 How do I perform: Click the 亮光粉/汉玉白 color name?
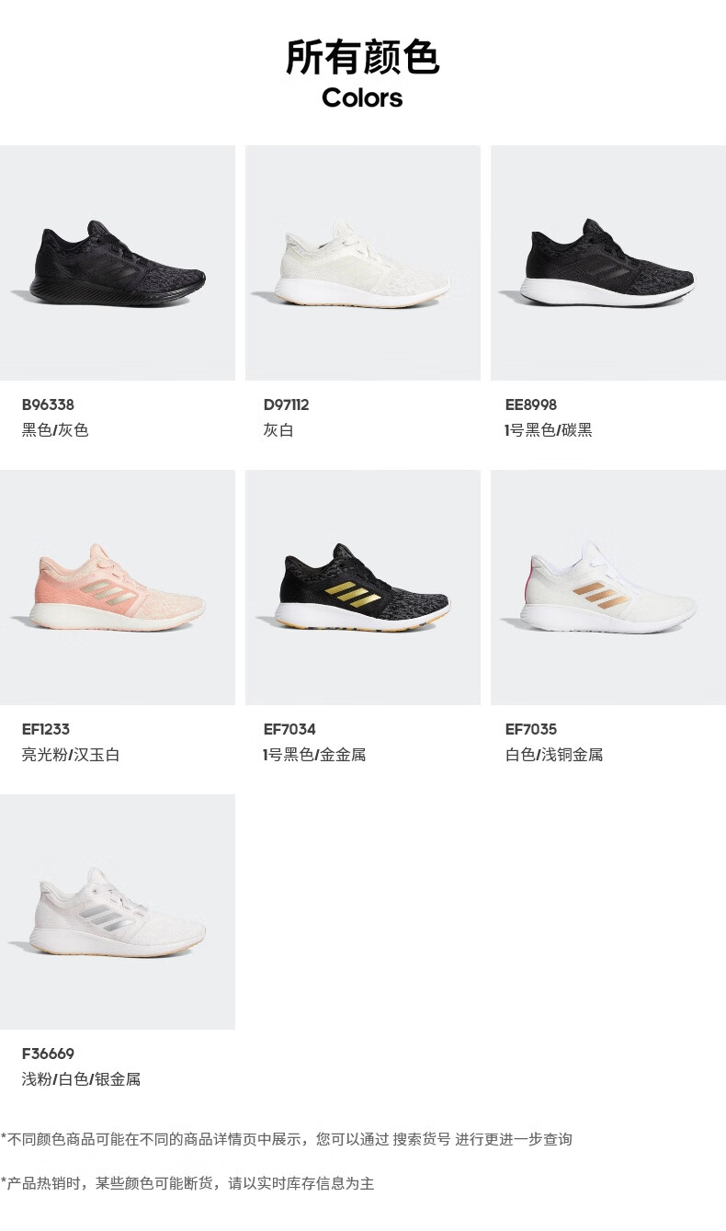71,755
